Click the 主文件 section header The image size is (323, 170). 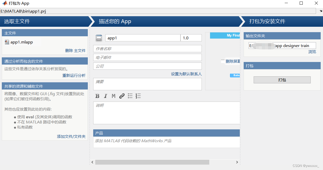pyautogui.click(x=45, y=33)
